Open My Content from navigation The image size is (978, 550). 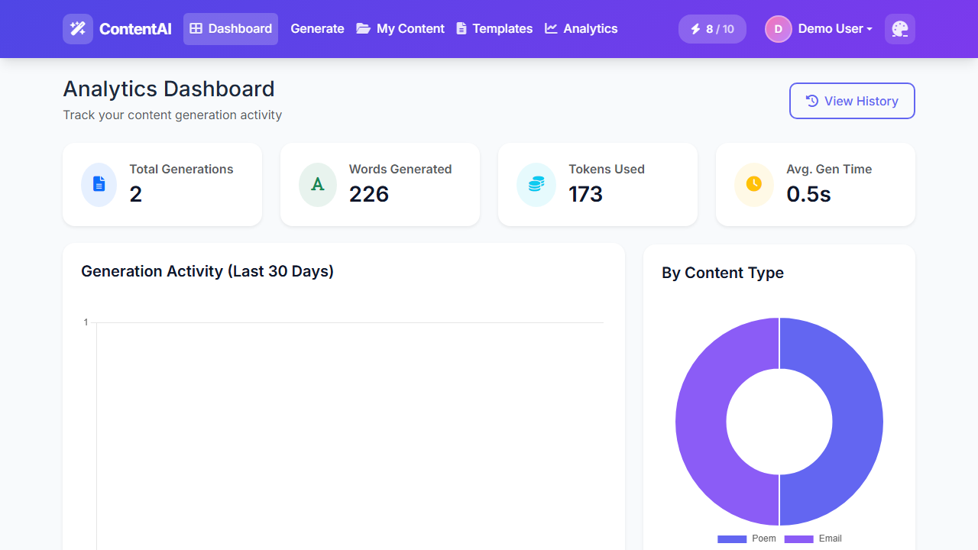tap(400, 29)
